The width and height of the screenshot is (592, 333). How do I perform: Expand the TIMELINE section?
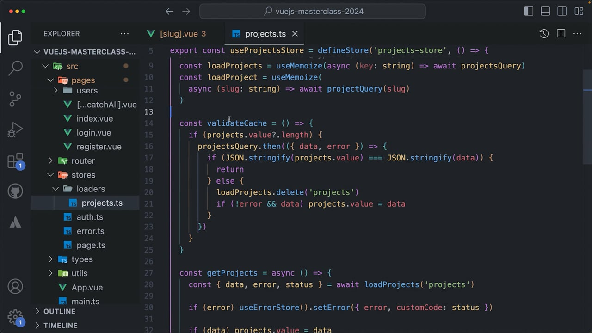coord(85,326)
